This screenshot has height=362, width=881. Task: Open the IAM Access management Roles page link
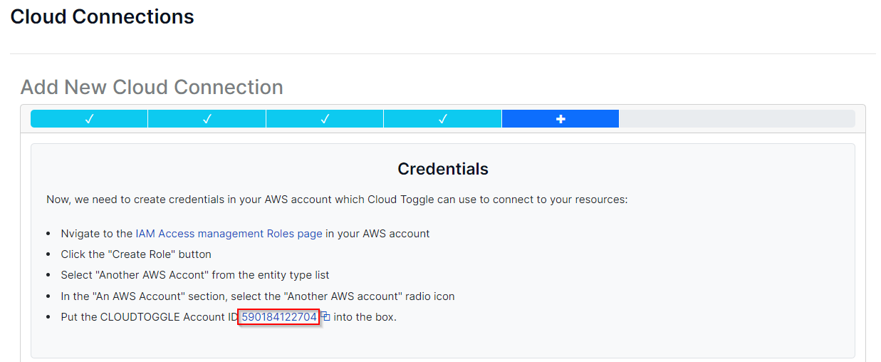point(229,234)
